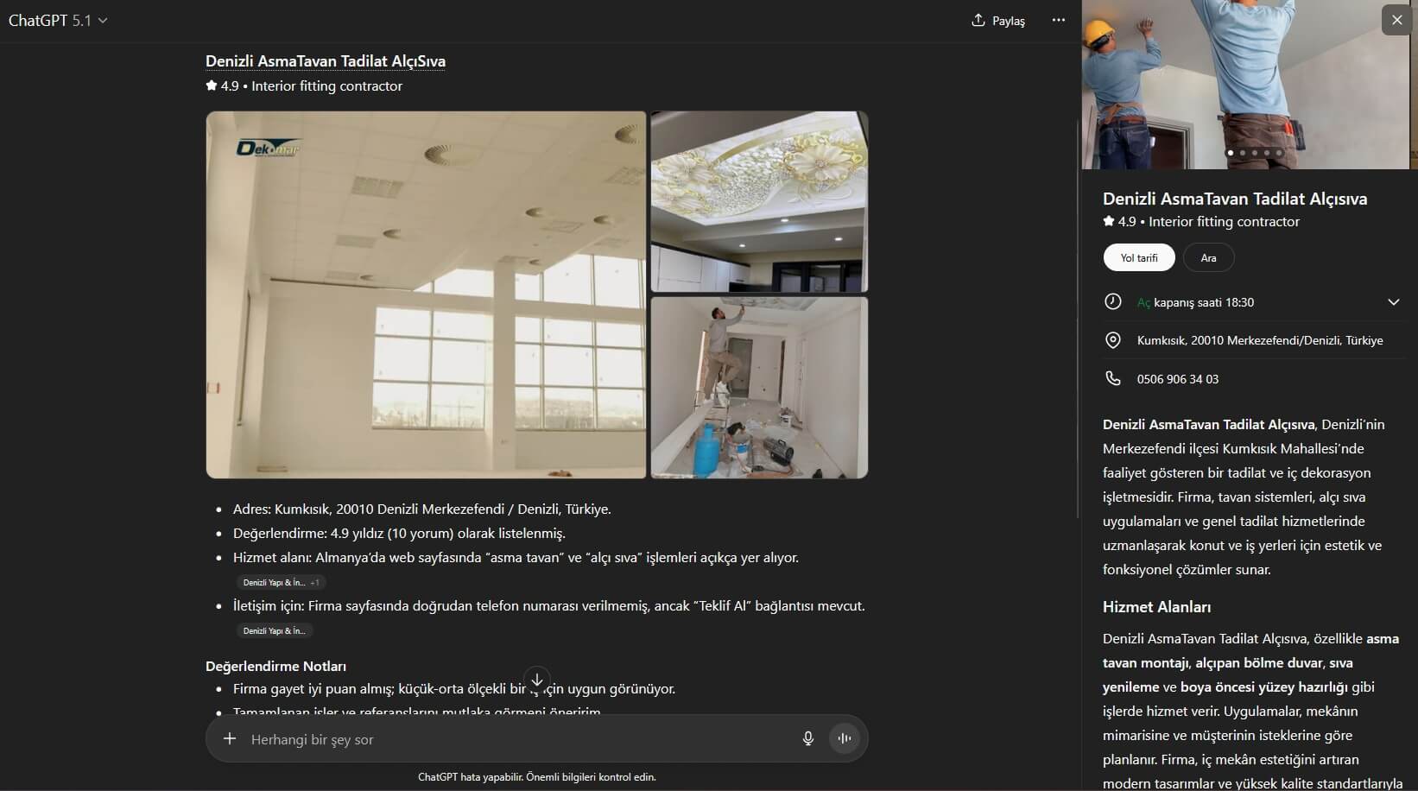Open the floral stretch ceiling photo

click(759, 201)
